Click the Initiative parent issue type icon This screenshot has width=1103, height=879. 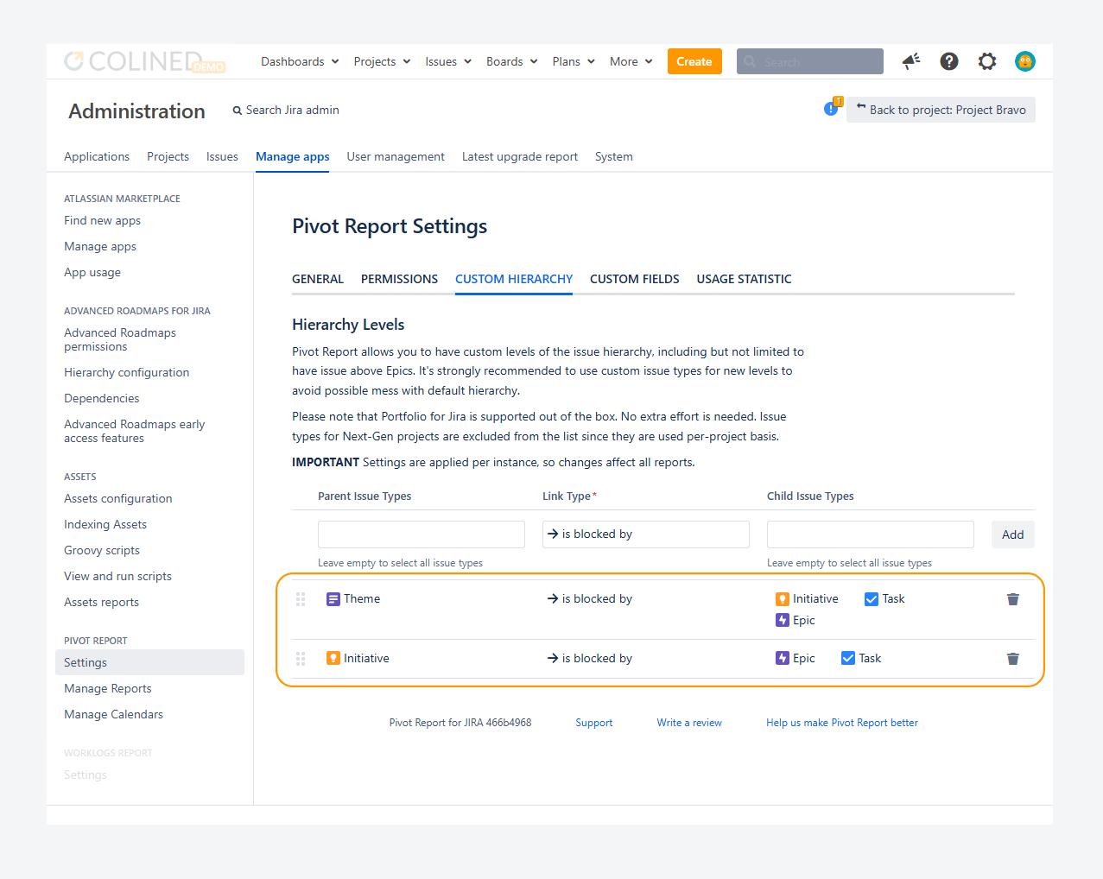pyautogui.click(x=333, y=658)
